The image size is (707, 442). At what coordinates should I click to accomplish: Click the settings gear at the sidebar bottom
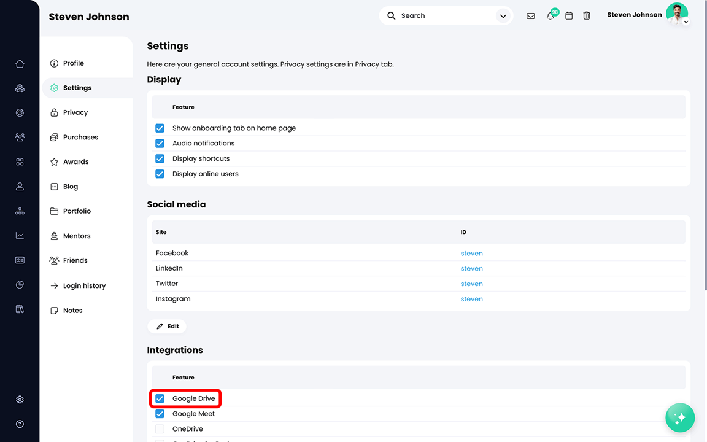pyautogui.click(x=20, y=399)
